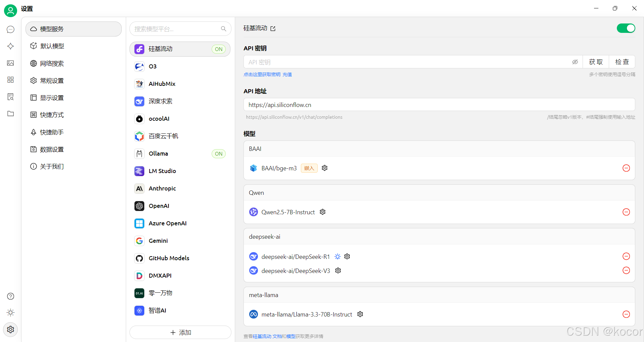Open 网络搜索 settings menu
This screenshot has height=342, width=644.
coord(73,63)
